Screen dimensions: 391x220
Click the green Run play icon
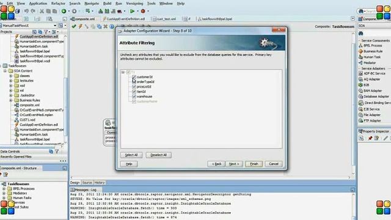coord(132,11)
